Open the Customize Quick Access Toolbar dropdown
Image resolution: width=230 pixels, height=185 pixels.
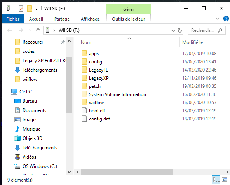[x=37, y=9]
